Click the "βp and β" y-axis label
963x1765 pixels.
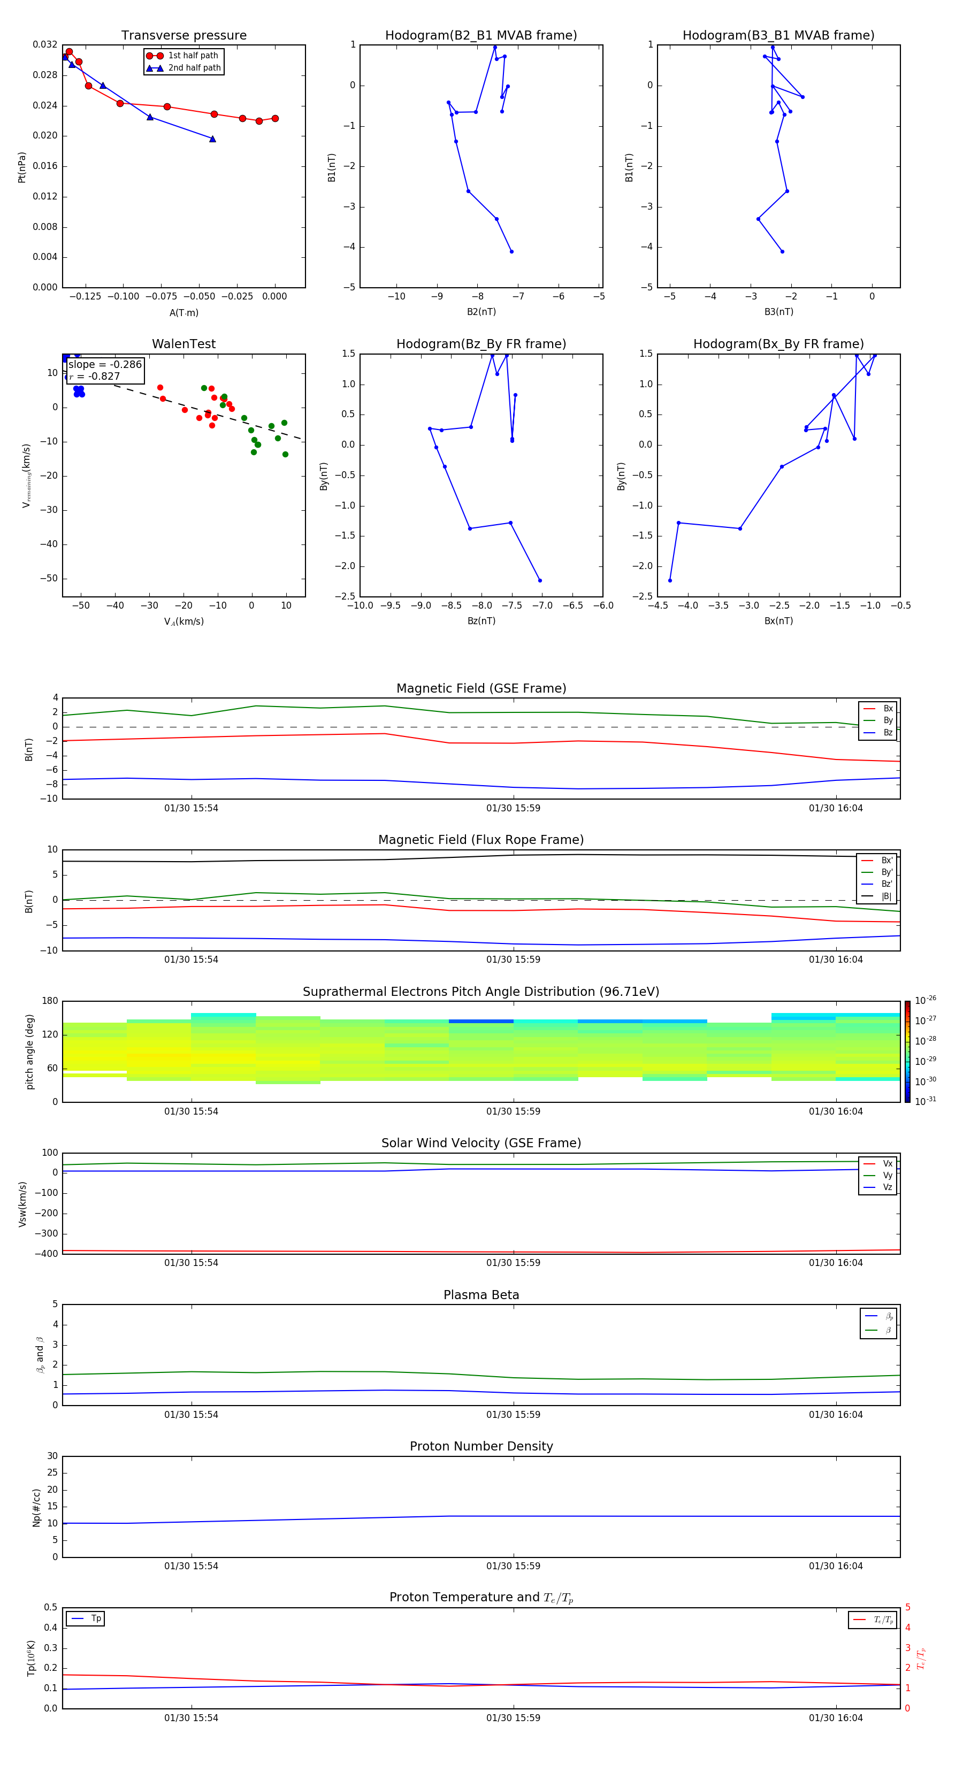[x=40, y=1355]
